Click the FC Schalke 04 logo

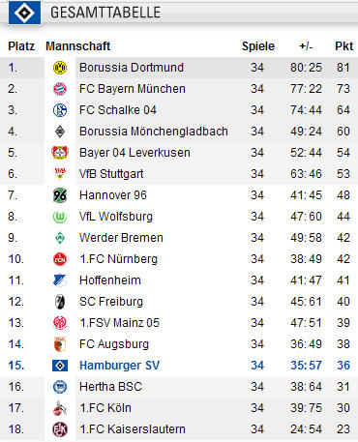60,110
